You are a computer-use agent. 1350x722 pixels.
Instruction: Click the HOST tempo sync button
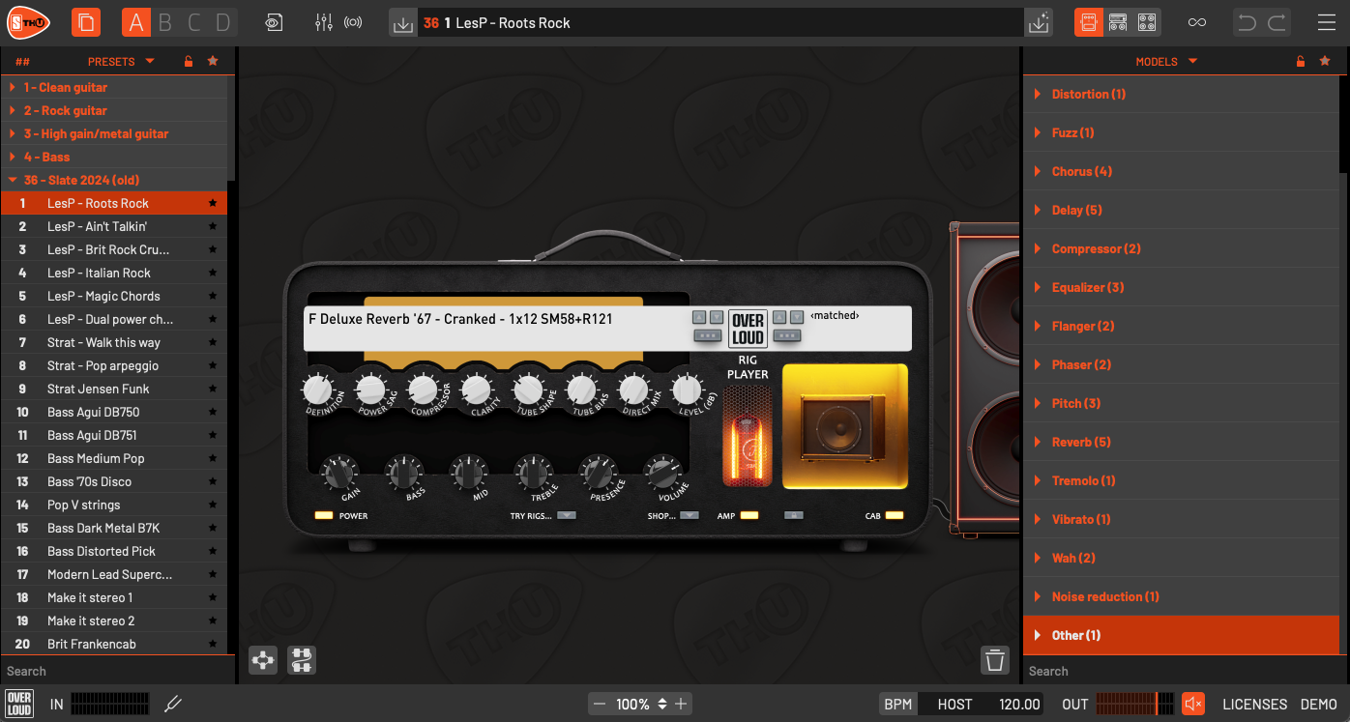tap(954, 704)
